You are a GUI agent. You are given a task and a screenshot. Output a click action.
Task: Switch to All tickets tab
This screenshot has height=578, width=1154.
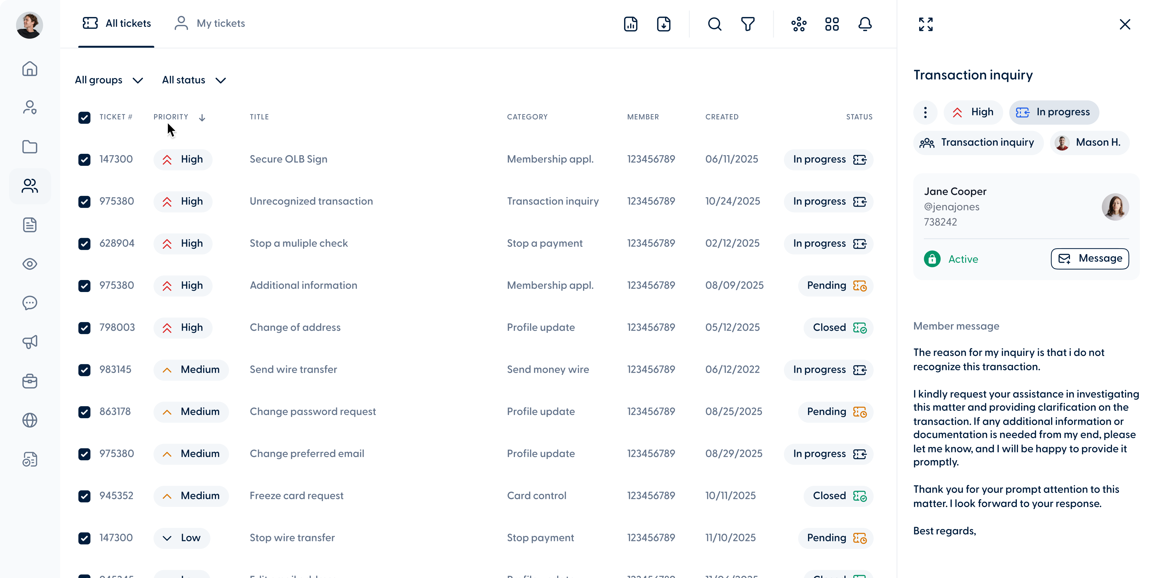tap(117, 23)
